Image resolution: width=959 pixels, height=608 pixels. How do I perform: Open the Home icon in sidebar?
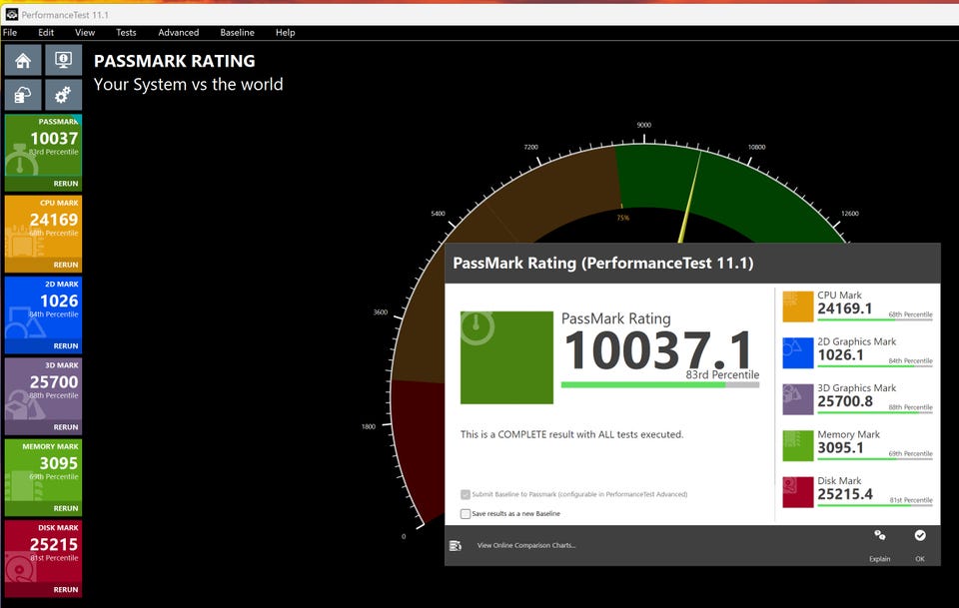tap(23, 60)
